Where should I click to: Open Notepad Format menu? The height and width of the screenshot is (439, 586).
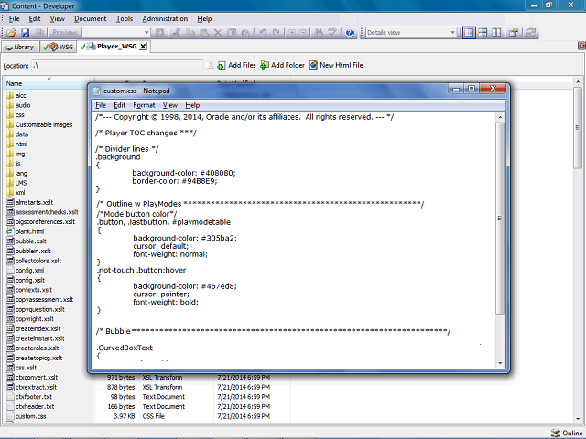coord(144,105)
